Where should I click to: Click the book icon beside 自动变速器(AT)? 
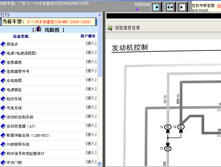[x=3, y=126]
